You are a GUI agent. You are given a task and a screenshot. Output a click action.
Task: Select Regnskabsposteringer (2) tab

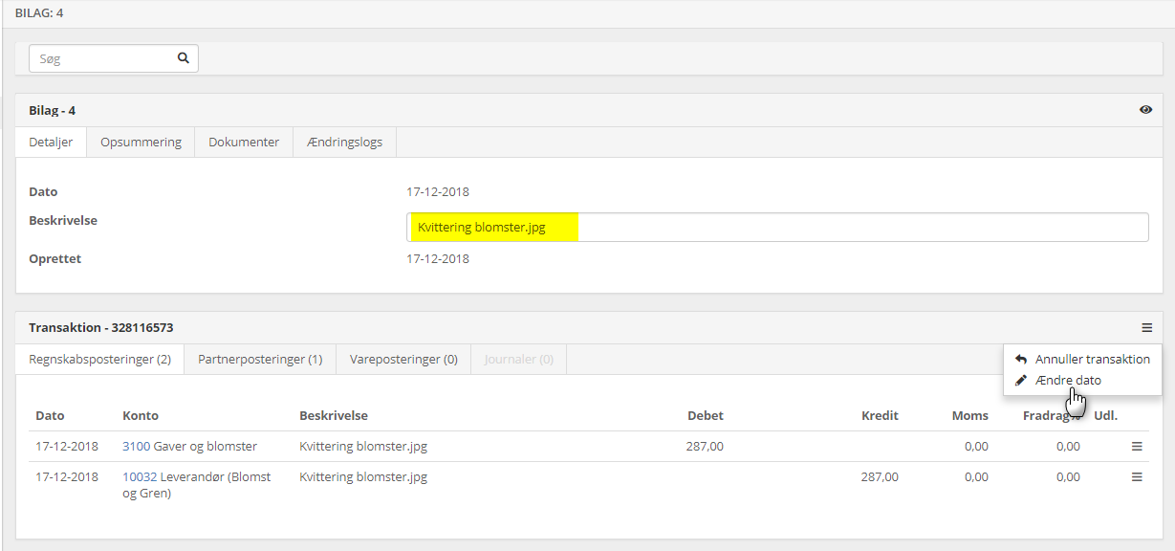pyautogui.click(x=99, y=360)
